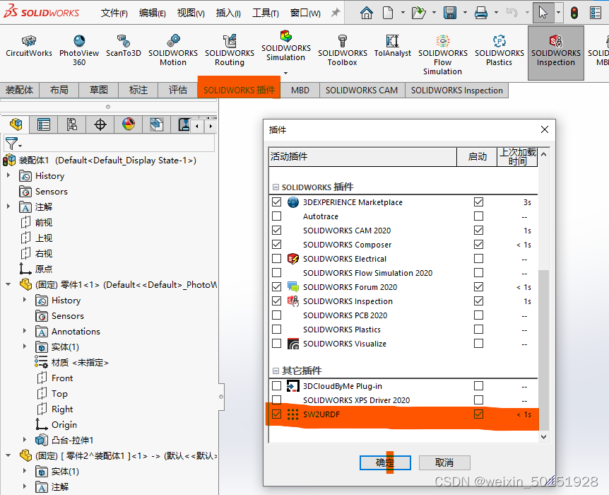Expand the top-level History folder
Screen dimensions: 609x495
[8, 175]
